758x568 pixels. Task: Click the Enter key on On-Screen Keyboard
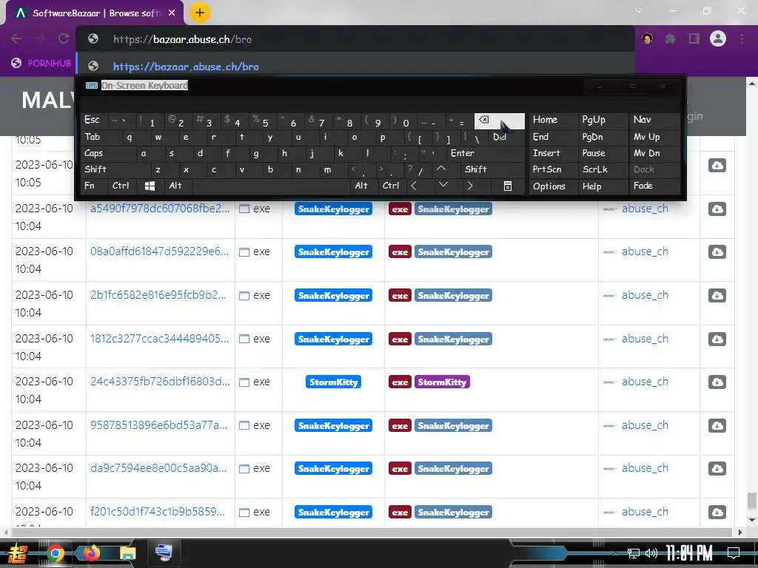point(486,154)
